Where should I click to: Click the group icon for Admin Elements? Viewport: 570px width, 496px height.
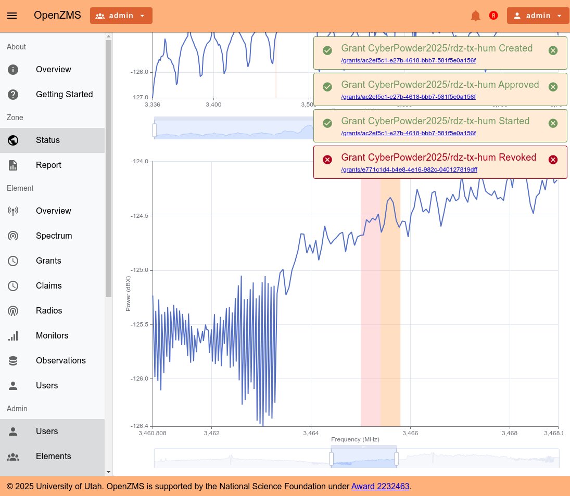tap(13, 456)
